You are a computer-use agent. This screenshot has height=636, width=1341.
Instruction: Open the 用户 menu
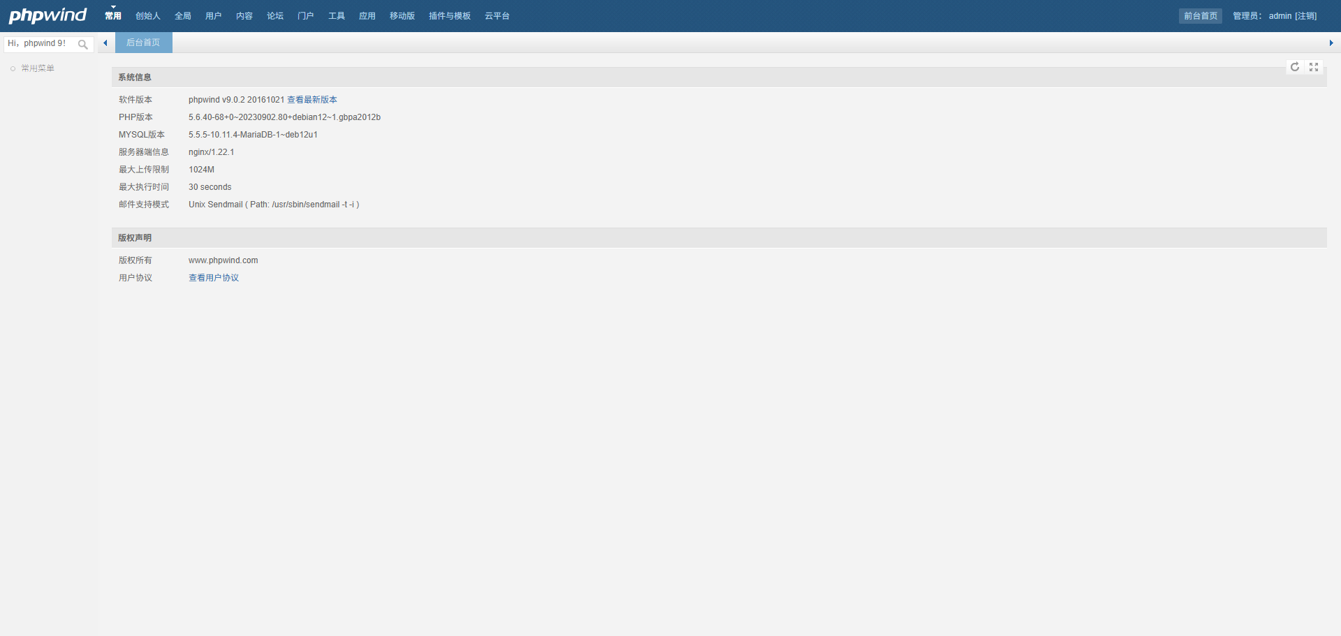[214, 16]
